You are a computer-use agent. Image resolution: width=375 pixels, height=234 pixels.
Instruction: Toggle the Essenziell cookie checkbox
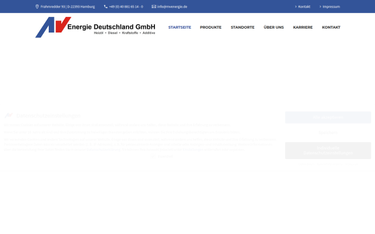click(x=153, y=156)
